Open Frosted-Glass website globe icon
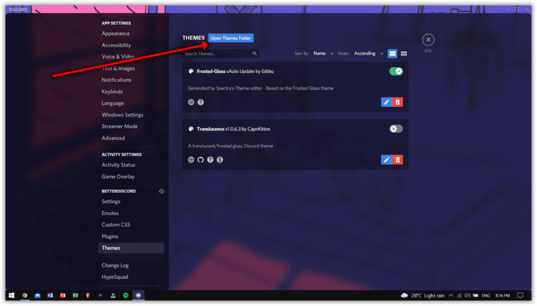Screen dimensions: 537x306 coord(191,102)
